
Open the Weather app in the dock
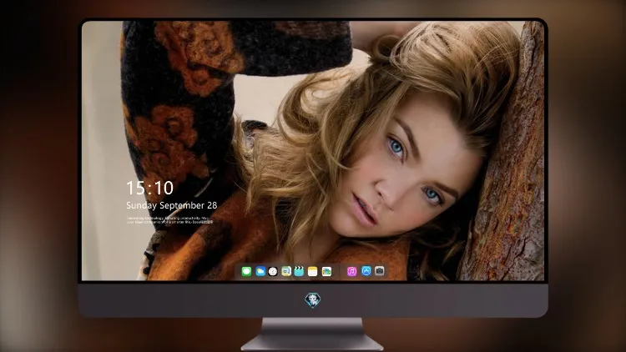pyautogui.click(x=260, y=271)
